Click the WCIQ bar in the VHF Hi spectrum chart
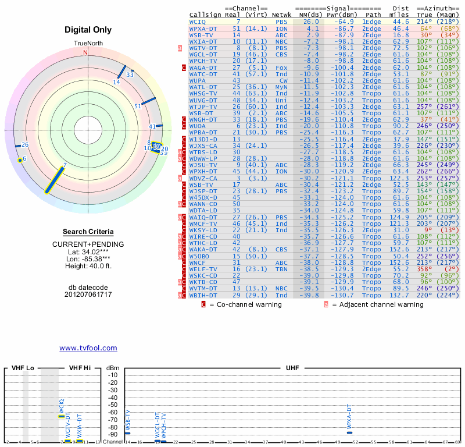This screenshot has height=447, width=465. point(62,416)
